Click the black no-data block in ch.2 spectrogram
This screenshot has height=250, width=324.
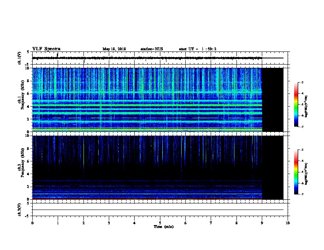(272, 167)
